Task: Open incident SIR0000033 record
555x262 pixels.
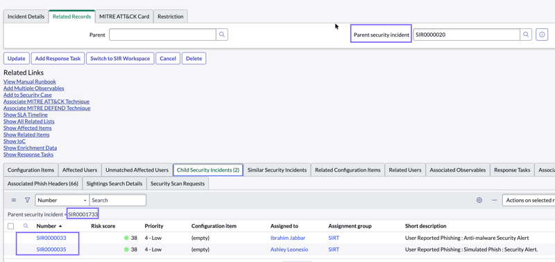Action: (x=51, y=238)
